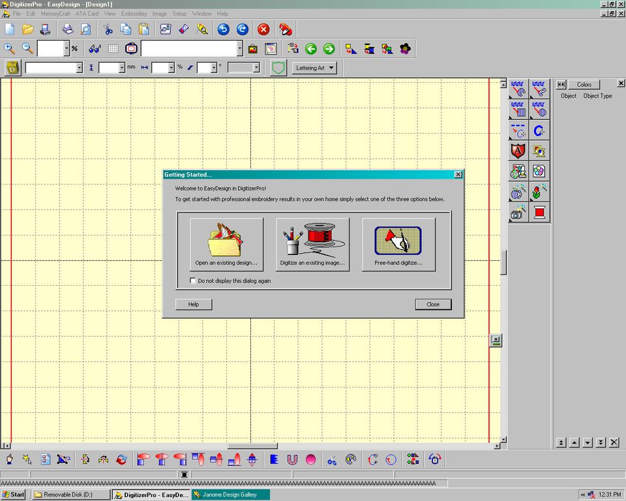Image resolution: width=626 pixels, height=501 pixels.
Task: Click the red shield Lettering tool
Action: (518, 151)
